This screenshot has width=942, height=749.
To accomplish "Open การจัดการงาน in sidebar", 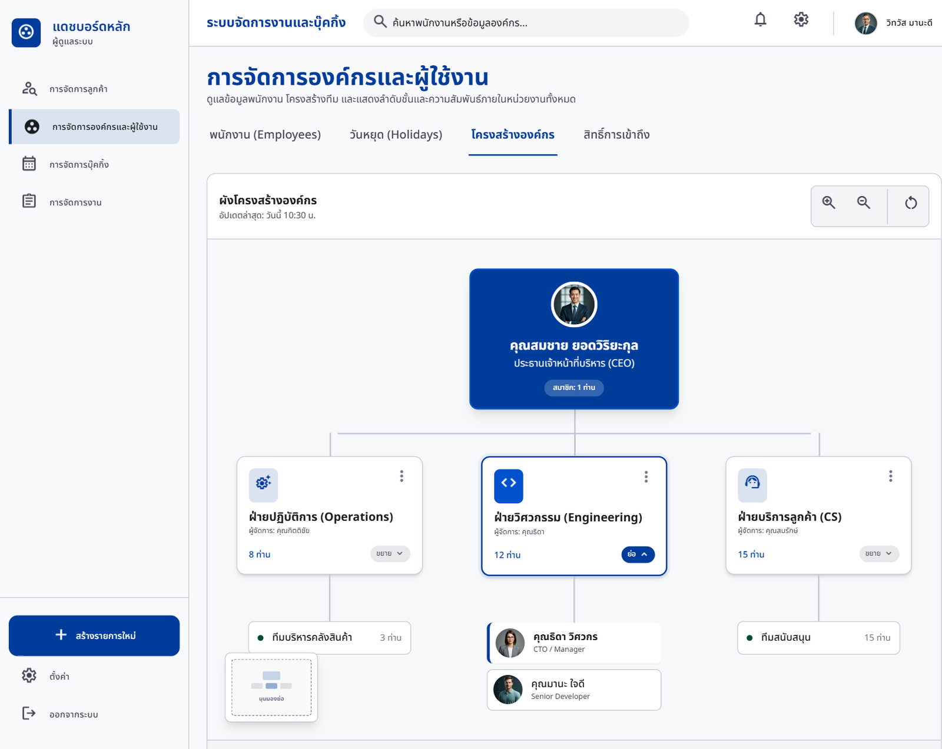I will tap(94, 202).
